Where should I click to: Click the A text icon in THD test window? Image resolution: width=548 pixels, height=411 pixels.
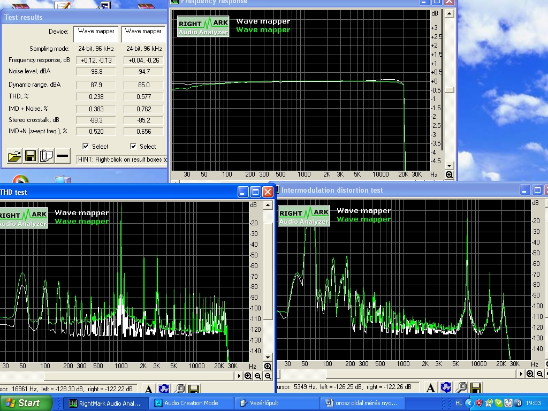pos(149,389)
